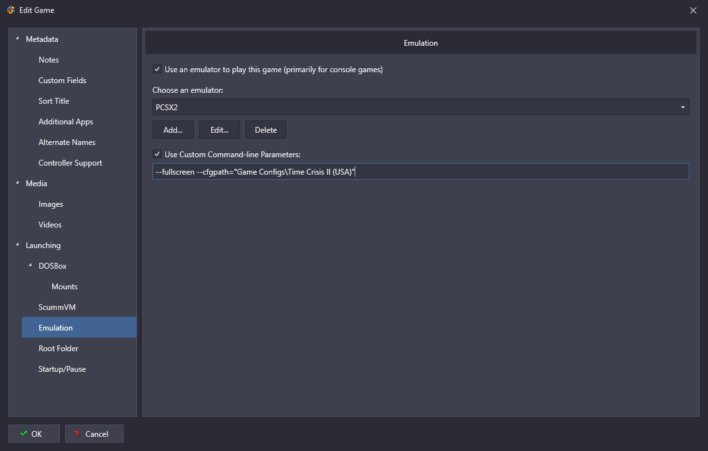The image size is (708, 451).
Task: Click the Edit... emulator button
Action: coord(219,130)
